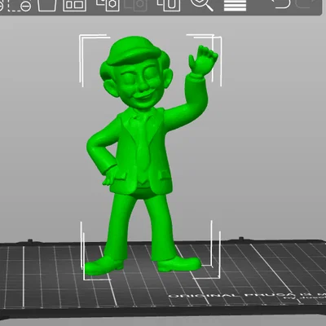
Task: Click the Delete icon with dashed box and minus
Action: tap(20, 6)
